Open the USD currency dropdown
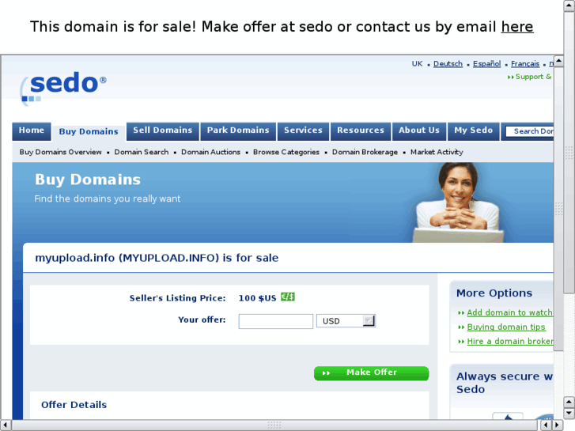This screenshot has width=575, height=431. [346, 321]
